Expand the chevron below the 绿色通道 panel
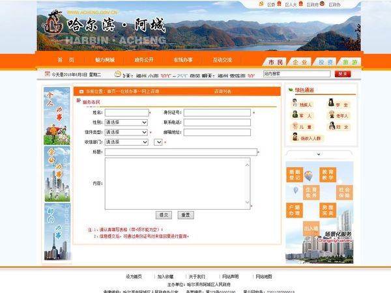The image size is (391, 293). tap(319, 154)
